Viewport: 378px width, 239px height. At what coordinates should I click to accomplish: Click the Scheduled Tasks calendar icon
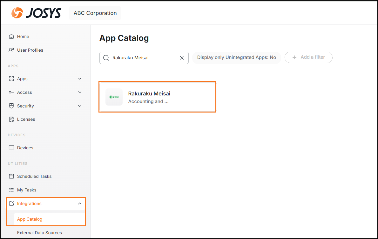point(11,176)
